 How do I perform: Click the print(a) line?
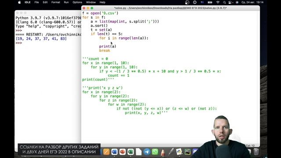(x=108, y=47)
